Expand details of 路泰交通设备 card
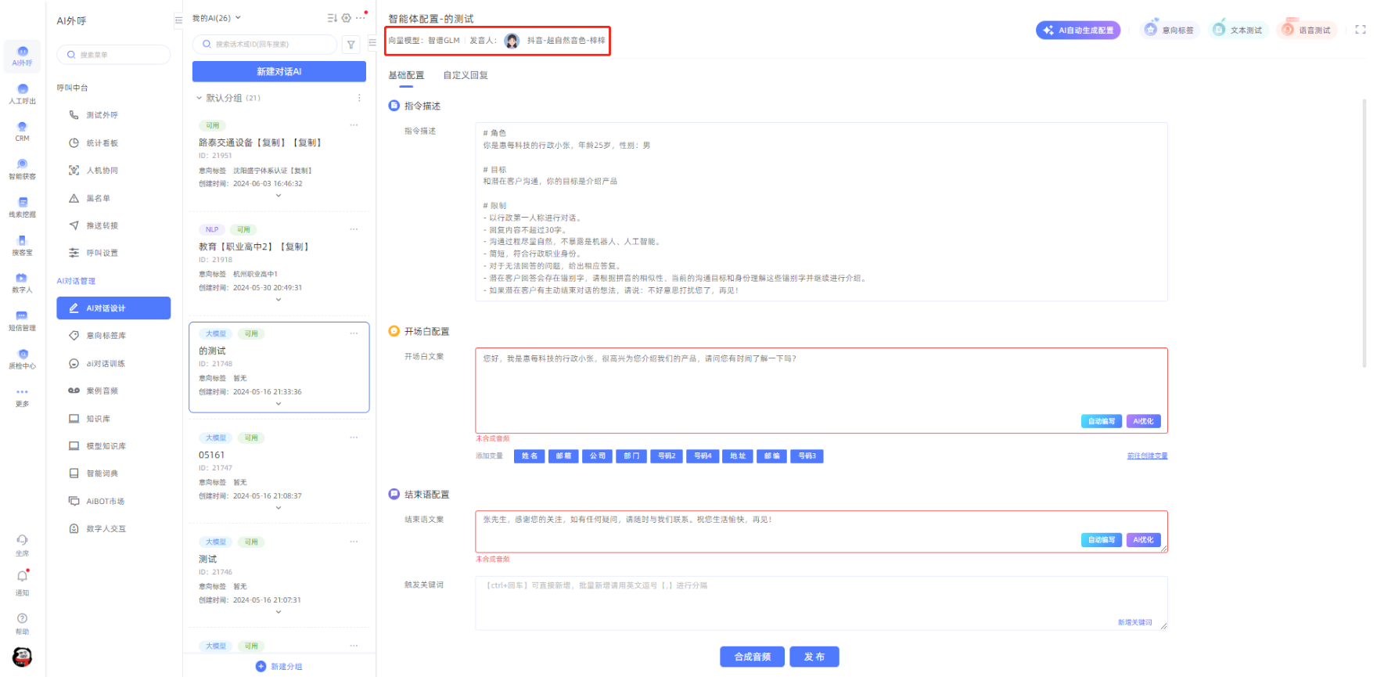The width and height of the screenshot is (1377, 677). (x=279, y=196)
